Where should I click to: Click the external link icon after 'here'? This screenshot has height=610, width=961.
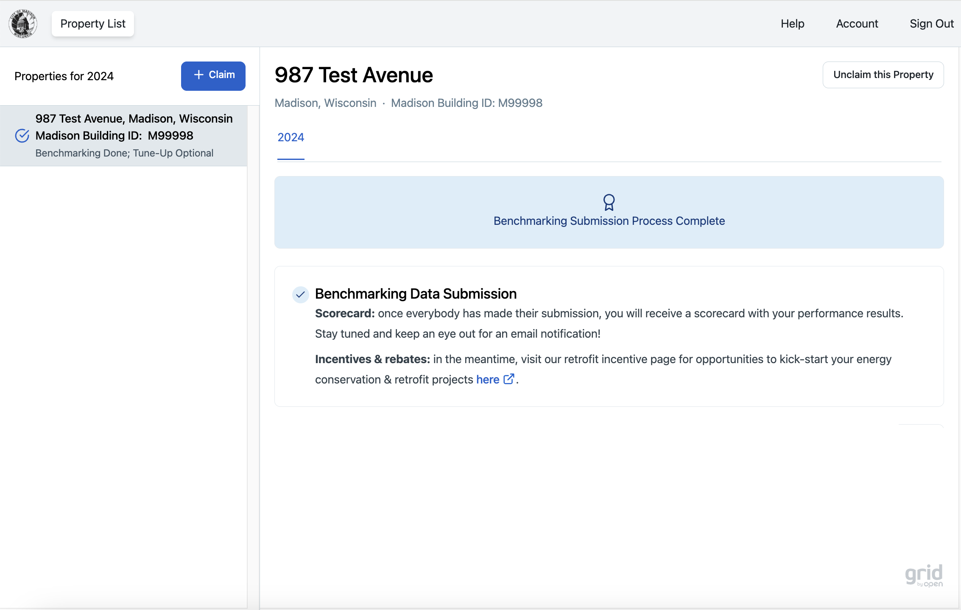click(x=509, y=379)
